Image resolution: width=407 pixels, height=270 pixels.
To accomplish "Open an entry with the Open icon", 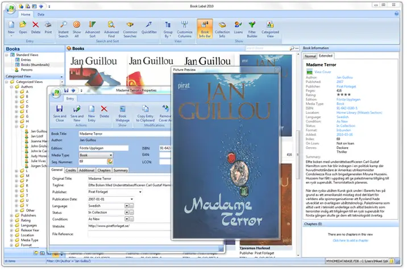I will [23, 28].
